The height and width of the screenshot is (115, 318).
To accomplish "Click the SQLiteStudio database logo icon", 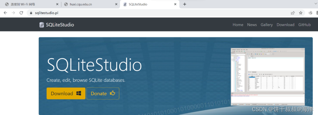I will (x=42, y=25).
